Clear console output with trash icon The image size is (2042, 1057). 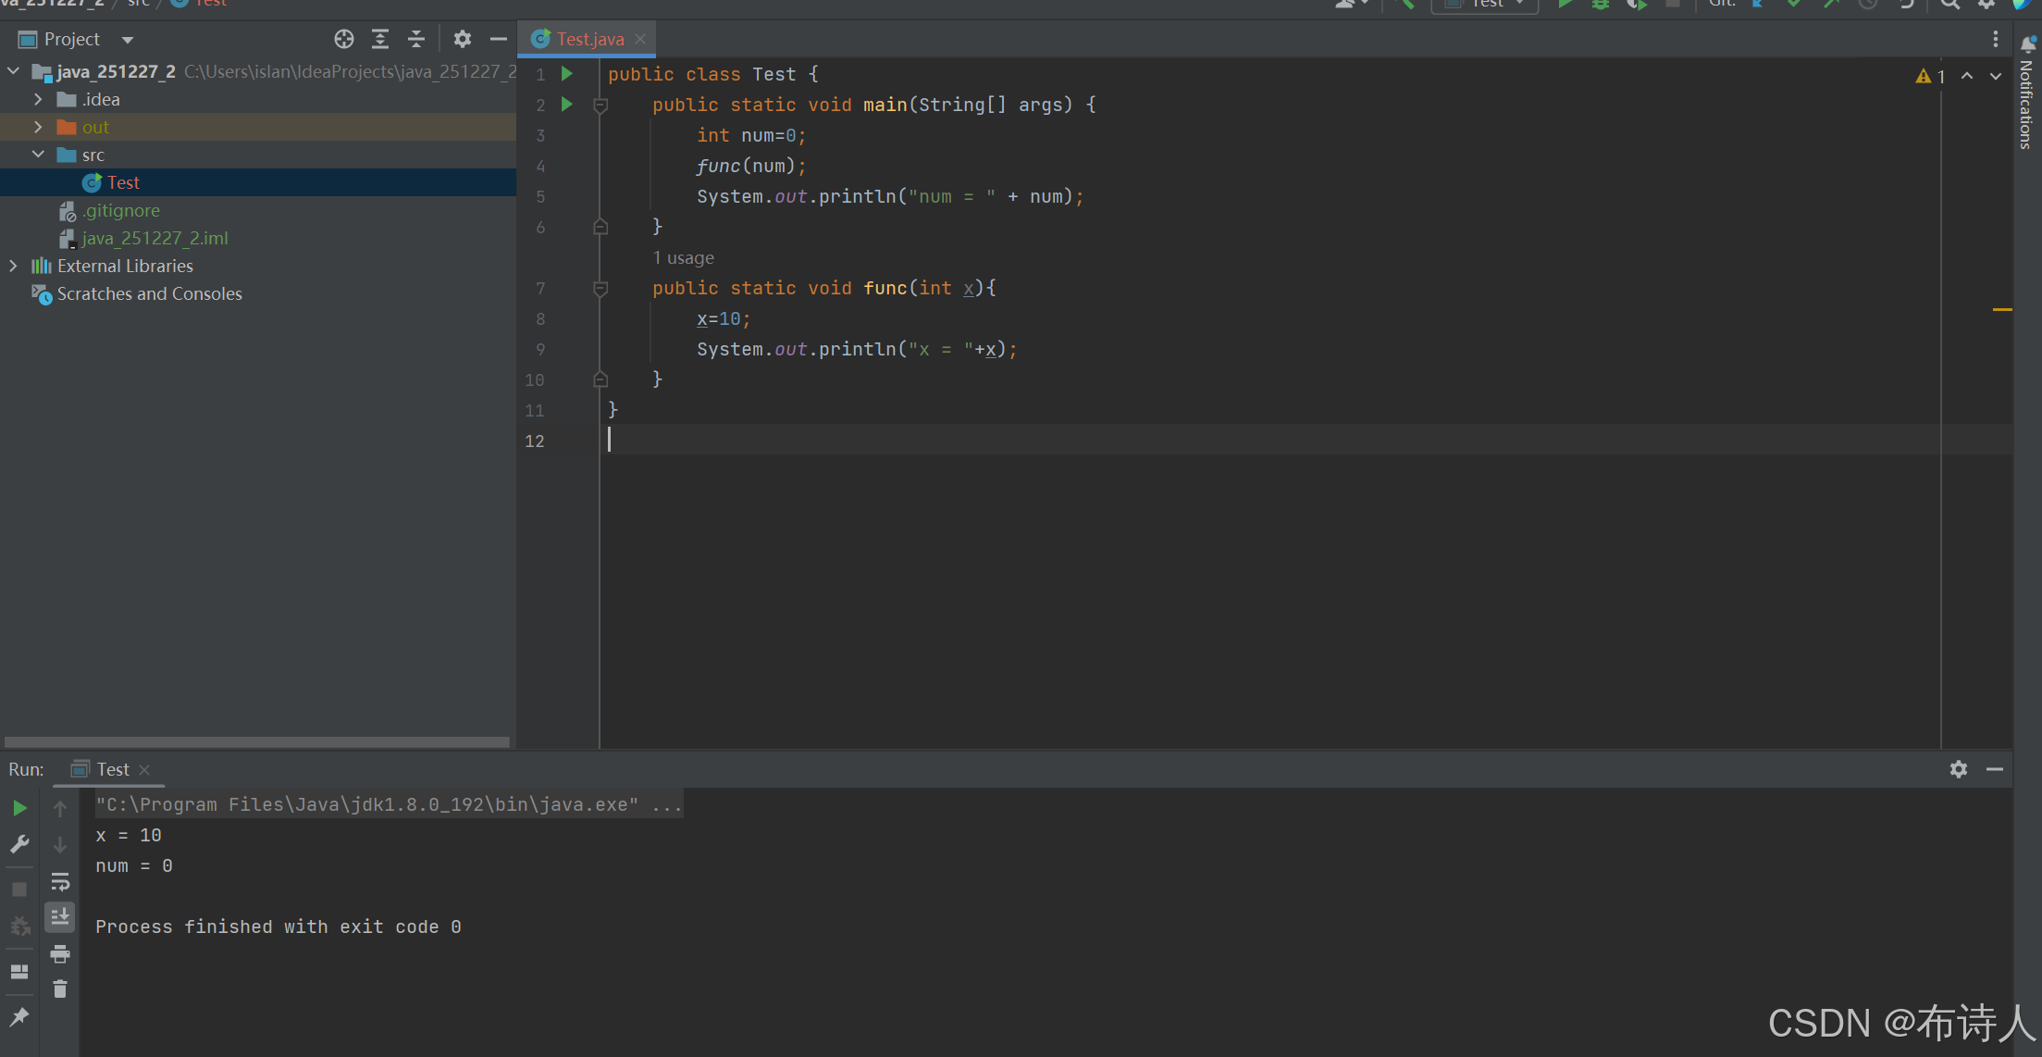pos(60,989)
